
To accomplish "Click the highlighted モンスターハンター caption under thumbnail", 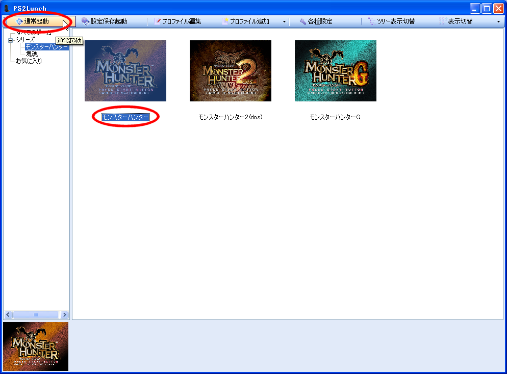I will (125, 117).
